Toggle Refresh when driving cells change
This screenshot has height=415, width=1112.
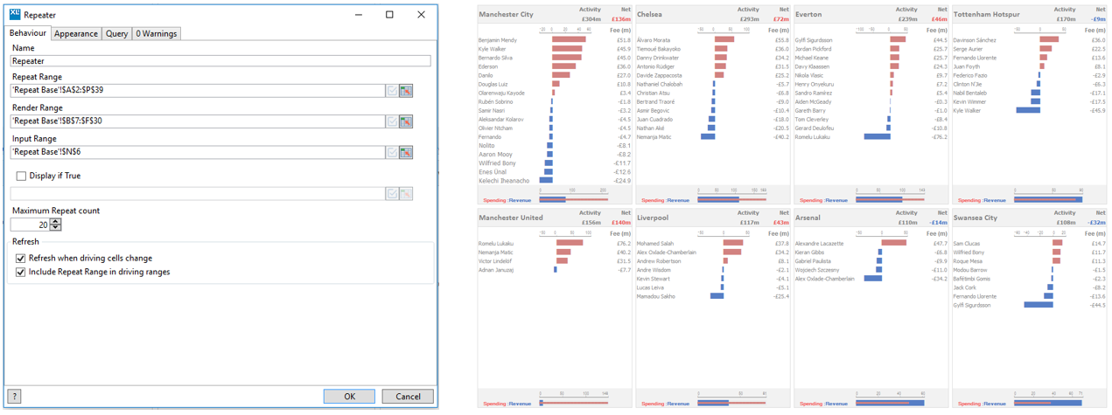pyautogui.click(x=21, y=259)
